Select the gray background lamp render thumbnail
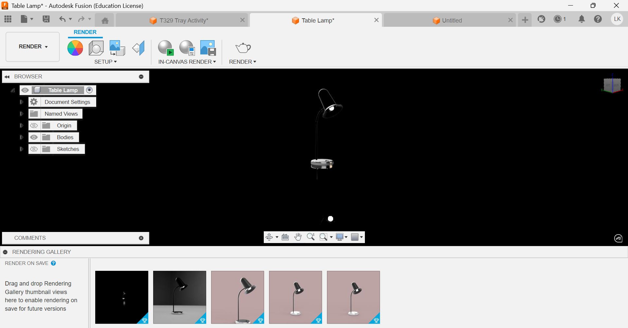This screenshot has height=328, width=628. point(180,297)
